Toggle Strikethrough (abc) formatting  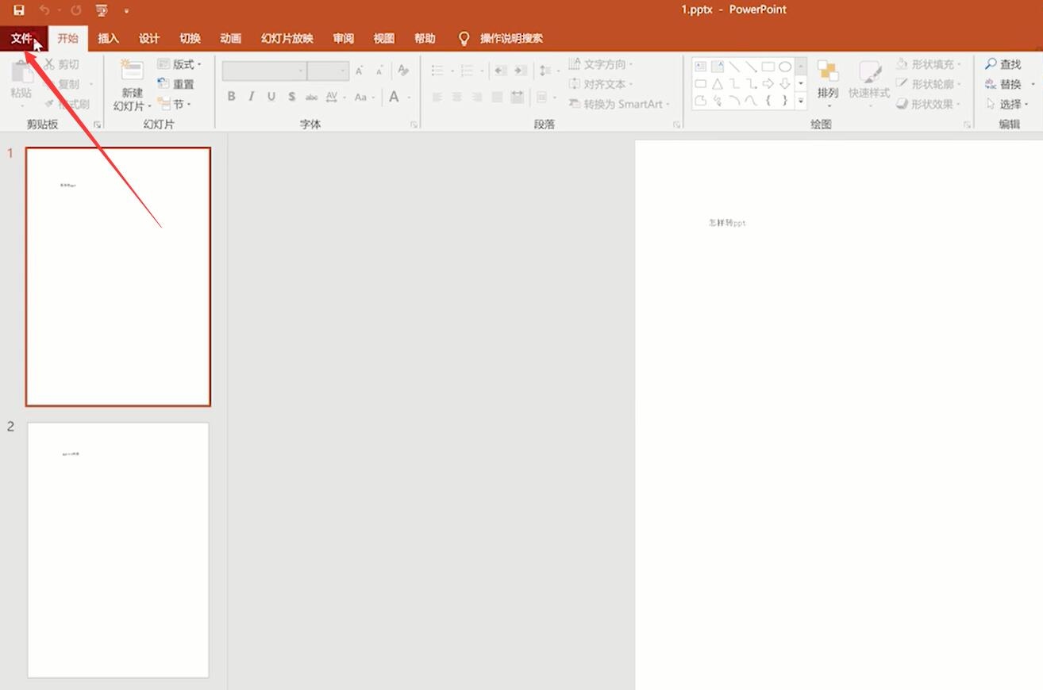tap(311, 97)
